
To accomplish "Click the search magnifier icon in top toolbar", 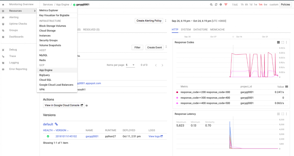I will pos(211,5).
